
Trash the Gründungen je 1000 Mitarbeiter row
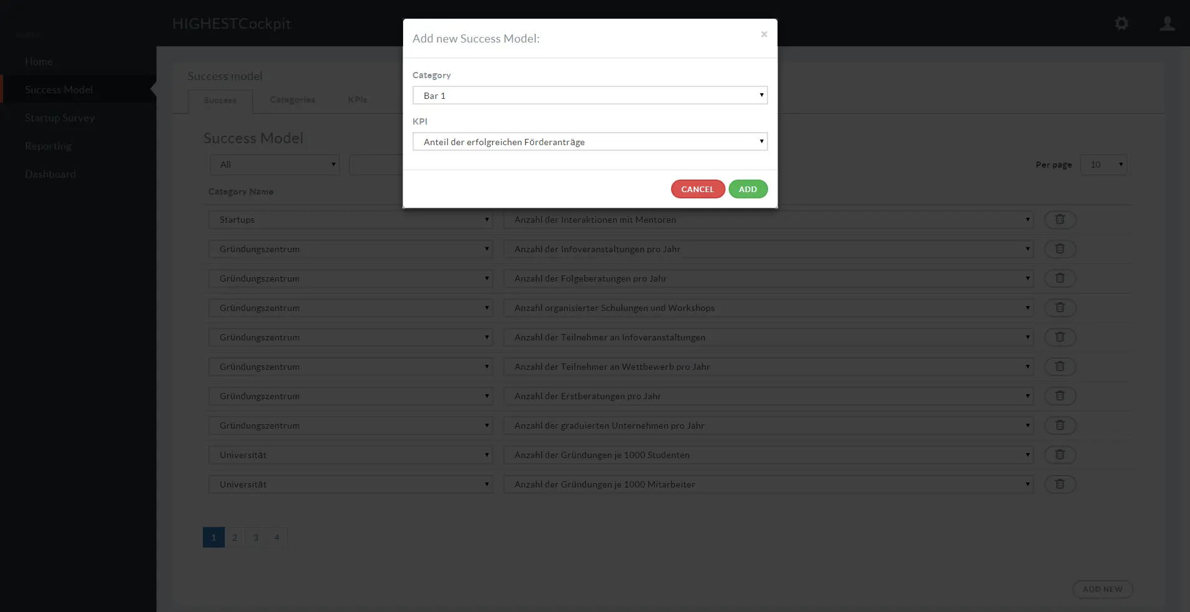tap(1060, 484)
